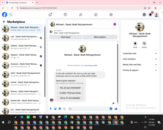Send a thumbs-up like
Image resolution: width=163 pixels, height=130 pixels.
click(116, 109)
